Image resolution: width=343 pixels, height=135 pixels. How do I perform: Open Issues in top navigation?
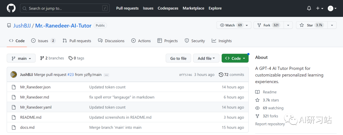(148, 8)
